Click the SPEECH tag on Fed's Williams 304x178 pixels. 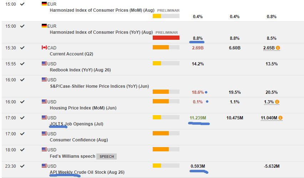coord(107,156)
